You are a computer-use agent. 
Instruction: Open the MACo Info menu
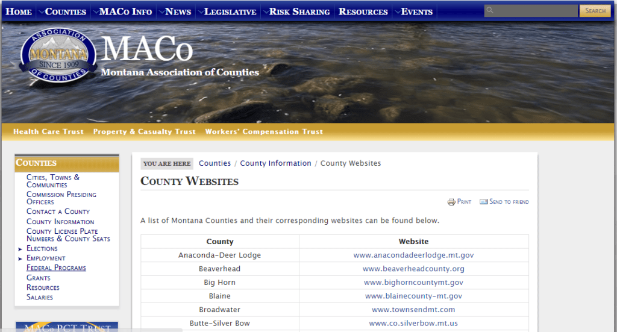pyautogui.click(x=125, y=12)
